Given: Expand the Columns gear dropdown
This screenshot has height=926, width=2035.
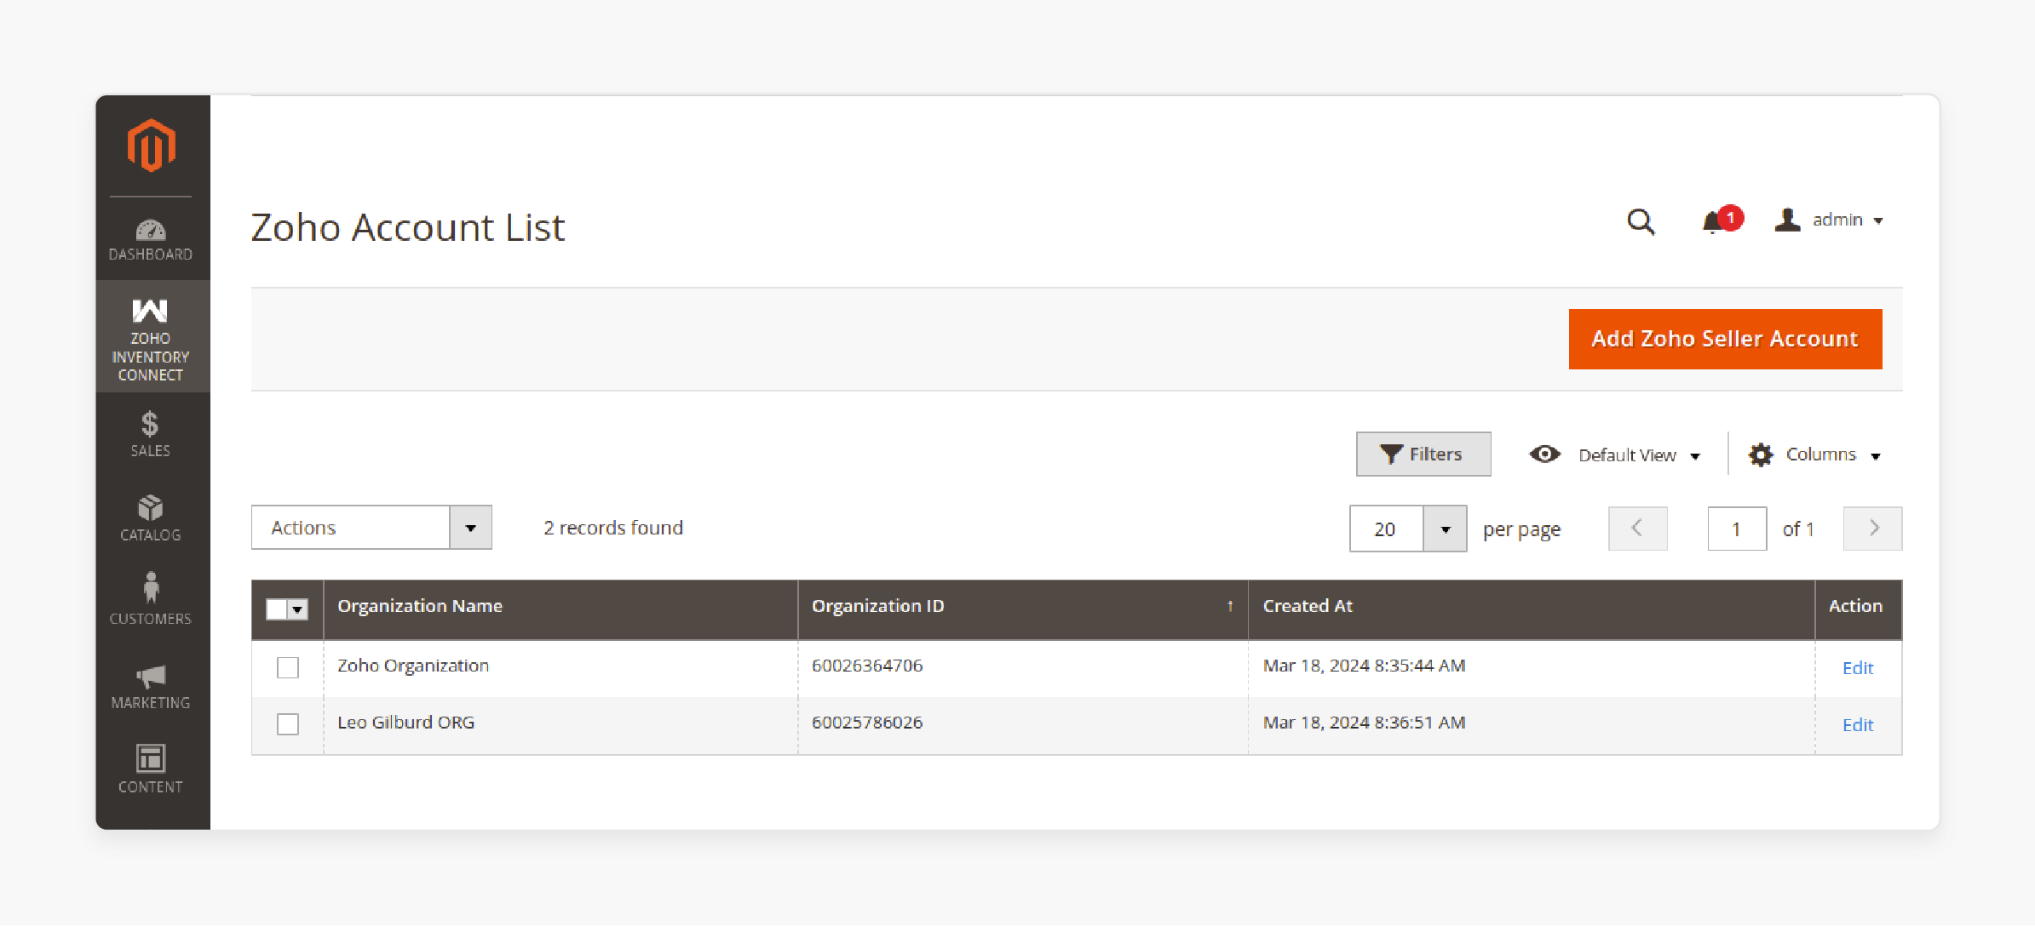Looking at the screenshot, I should click(1814, 454).
